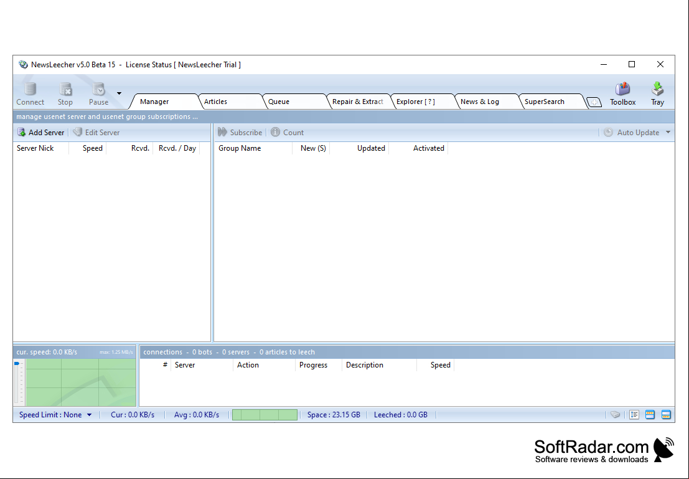Click the Auto Update button
Screen dimensions: 689x479
coord(632,133)
